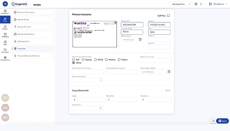The height and width of the screenshot is (131, 230).
Task: Delete the uploaded insurance card image
Action: point(115,23)
